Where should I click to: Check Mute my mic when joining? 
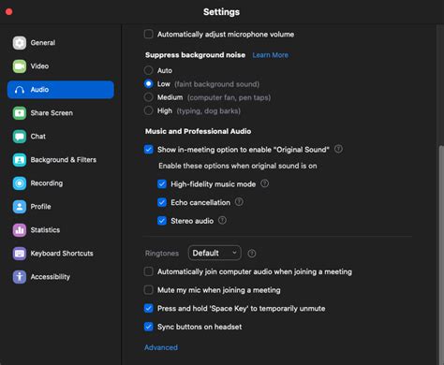pyautogui.click(x=149, y=290)
